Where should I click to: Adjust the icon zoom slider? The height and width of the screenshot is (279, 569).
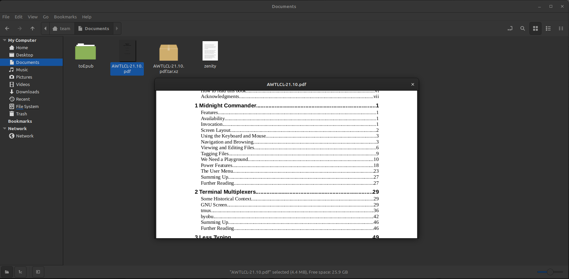click(550, 272)
